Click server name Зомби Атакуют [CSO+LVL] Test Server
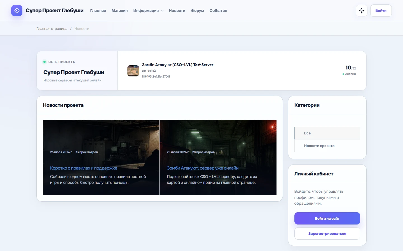 pyautogui.click(x=177, y=65)
